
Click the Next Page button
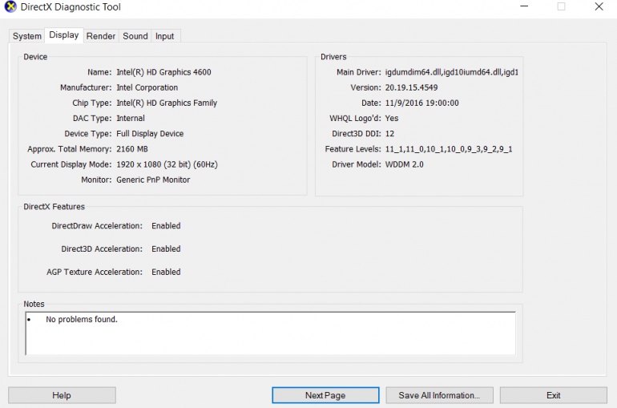325,395
